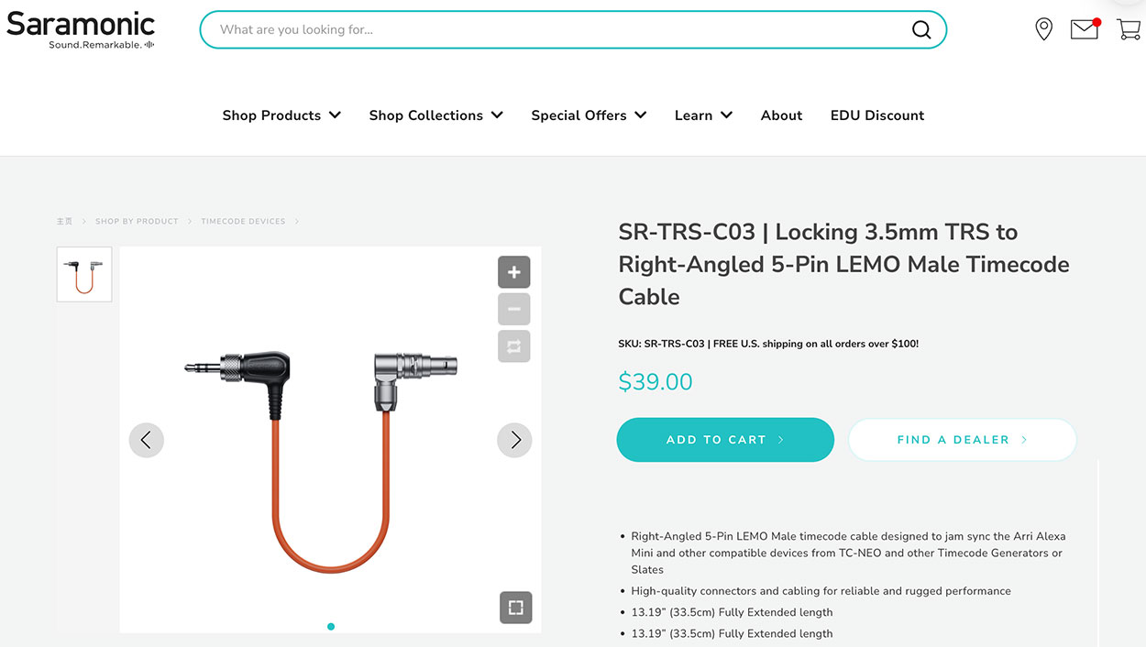
Task: Show the next product image
Action: tap(514, 440)
